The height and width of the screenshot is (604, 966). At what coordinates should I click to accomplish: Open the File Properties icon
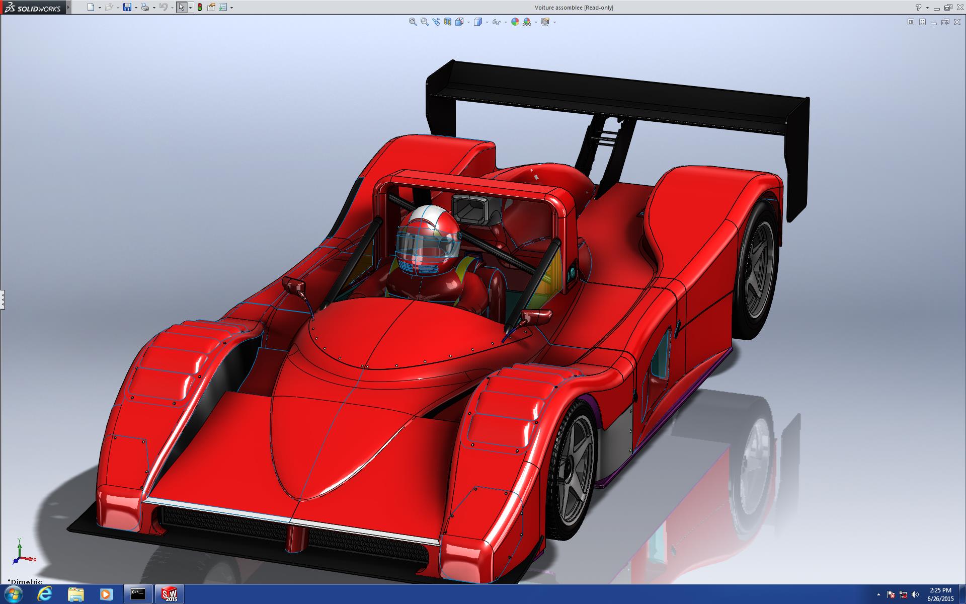tap(211, 7)
